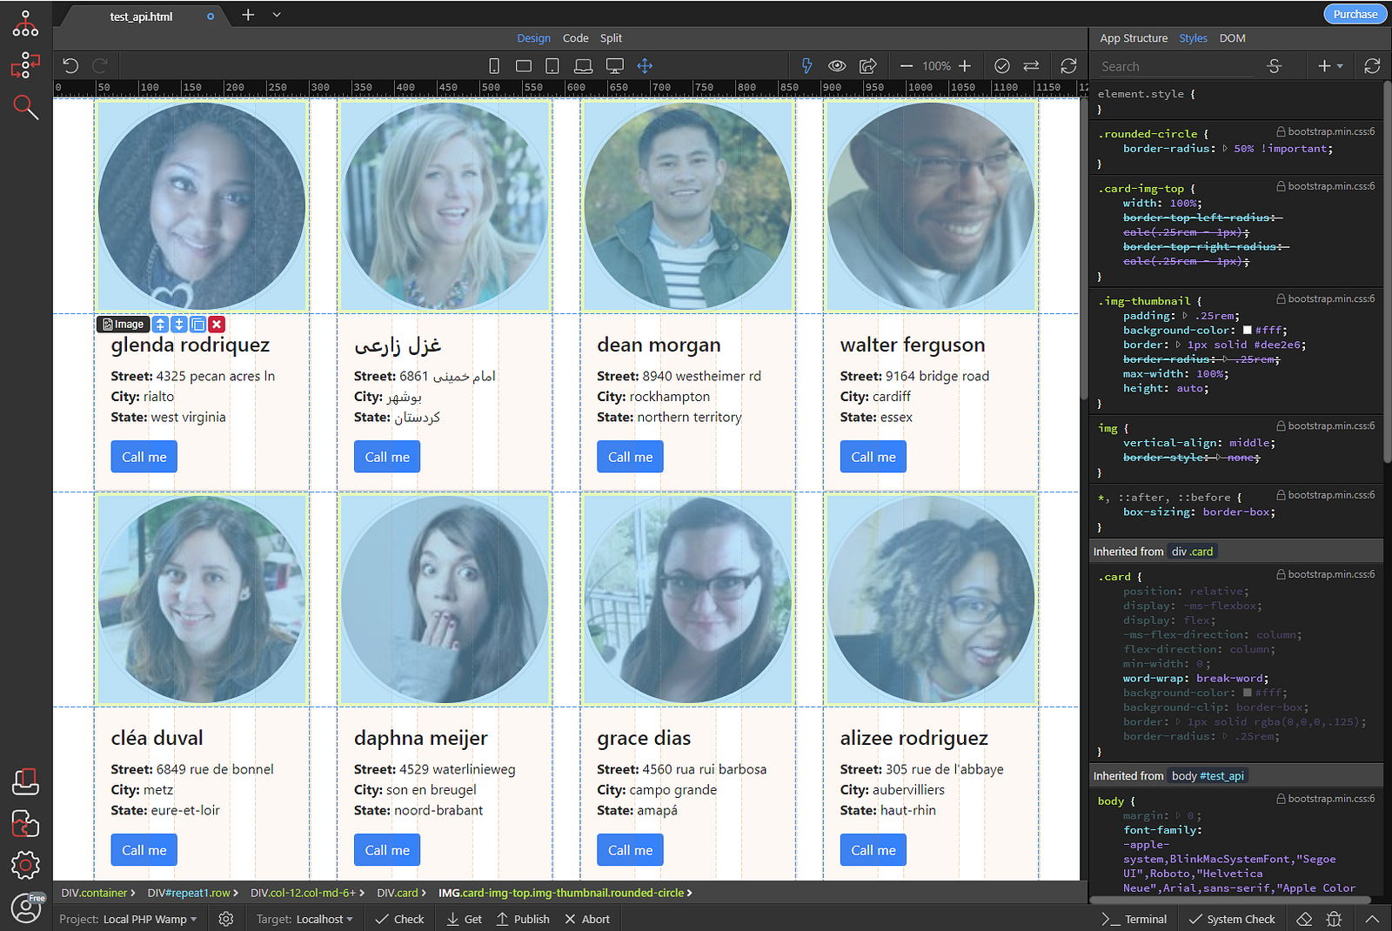Viewport: 1392px width, 931px height.
Task: Switch to the DOM panel tab
Action: tap(1232, 38)
